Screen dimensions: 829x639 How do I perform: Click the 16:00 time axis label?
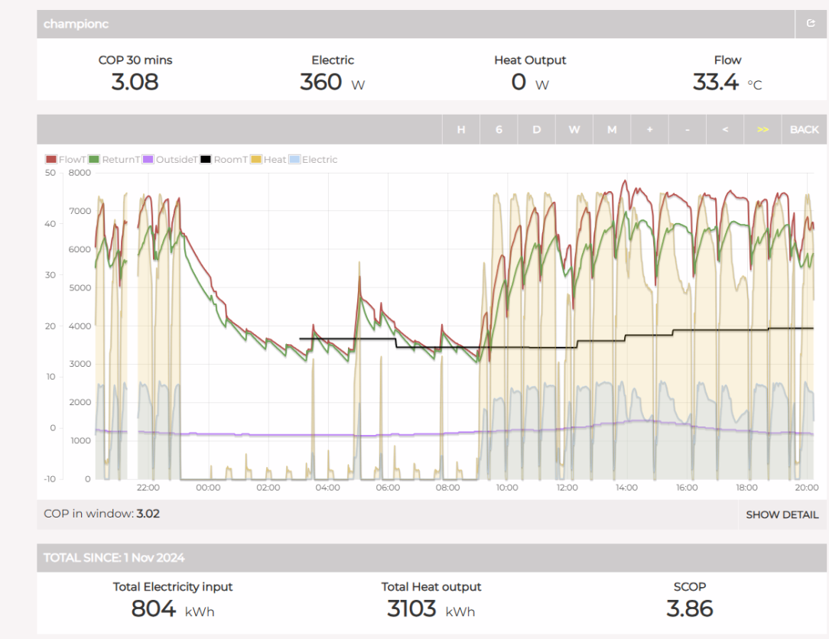tap(687, 488)
